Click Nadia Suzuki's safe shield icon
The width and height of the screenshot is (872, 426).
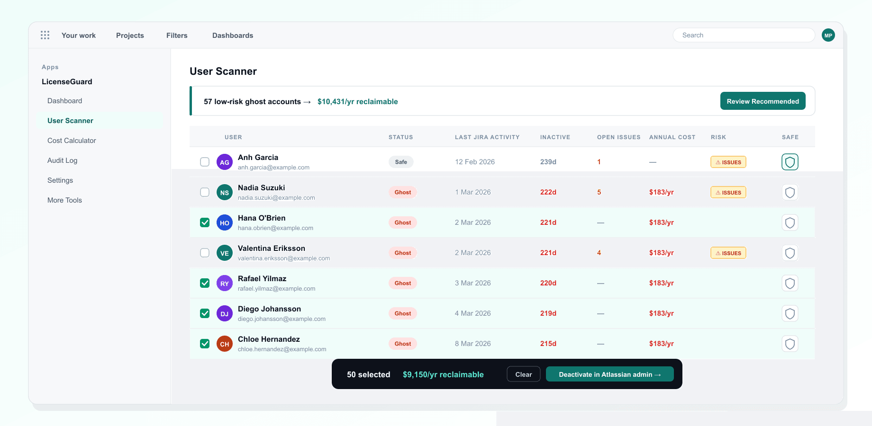point(790,192)
